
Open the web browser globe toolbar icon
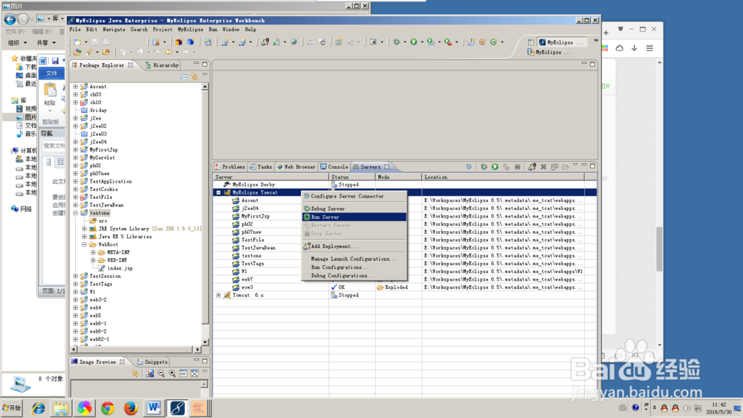coord(293,42)
